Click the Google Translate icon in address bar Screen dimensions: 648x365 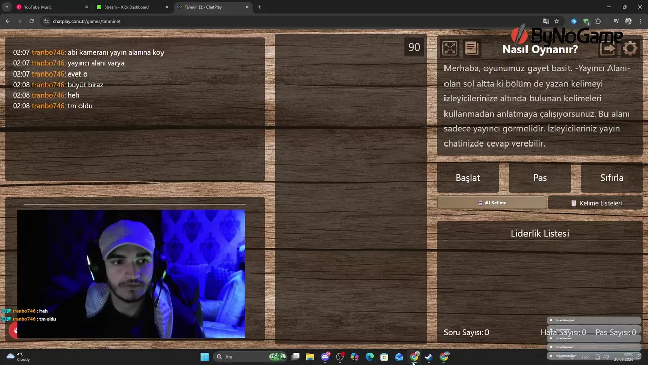click(546, 21)
